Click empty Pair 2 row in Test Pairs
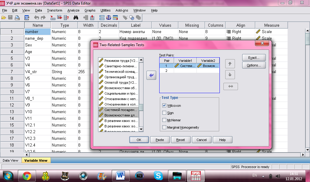Viewport: 310px width, 182px height. (190, 71)
